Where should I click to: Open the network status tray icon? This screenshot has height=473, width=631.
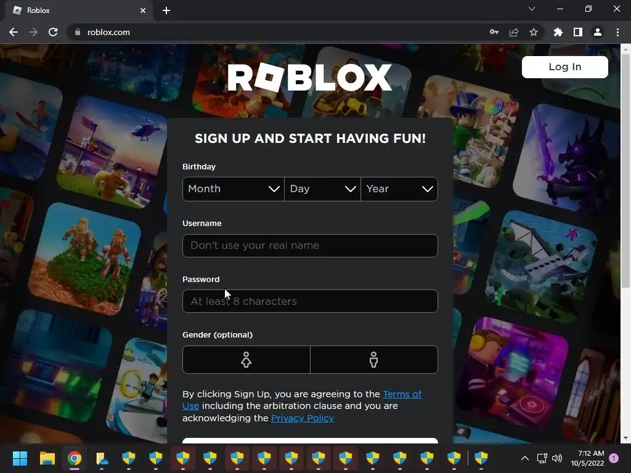542,458
